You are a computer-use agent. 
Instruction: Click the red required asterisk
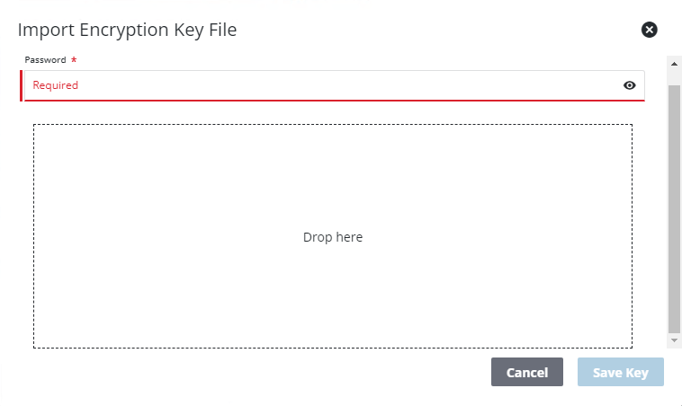74,59
